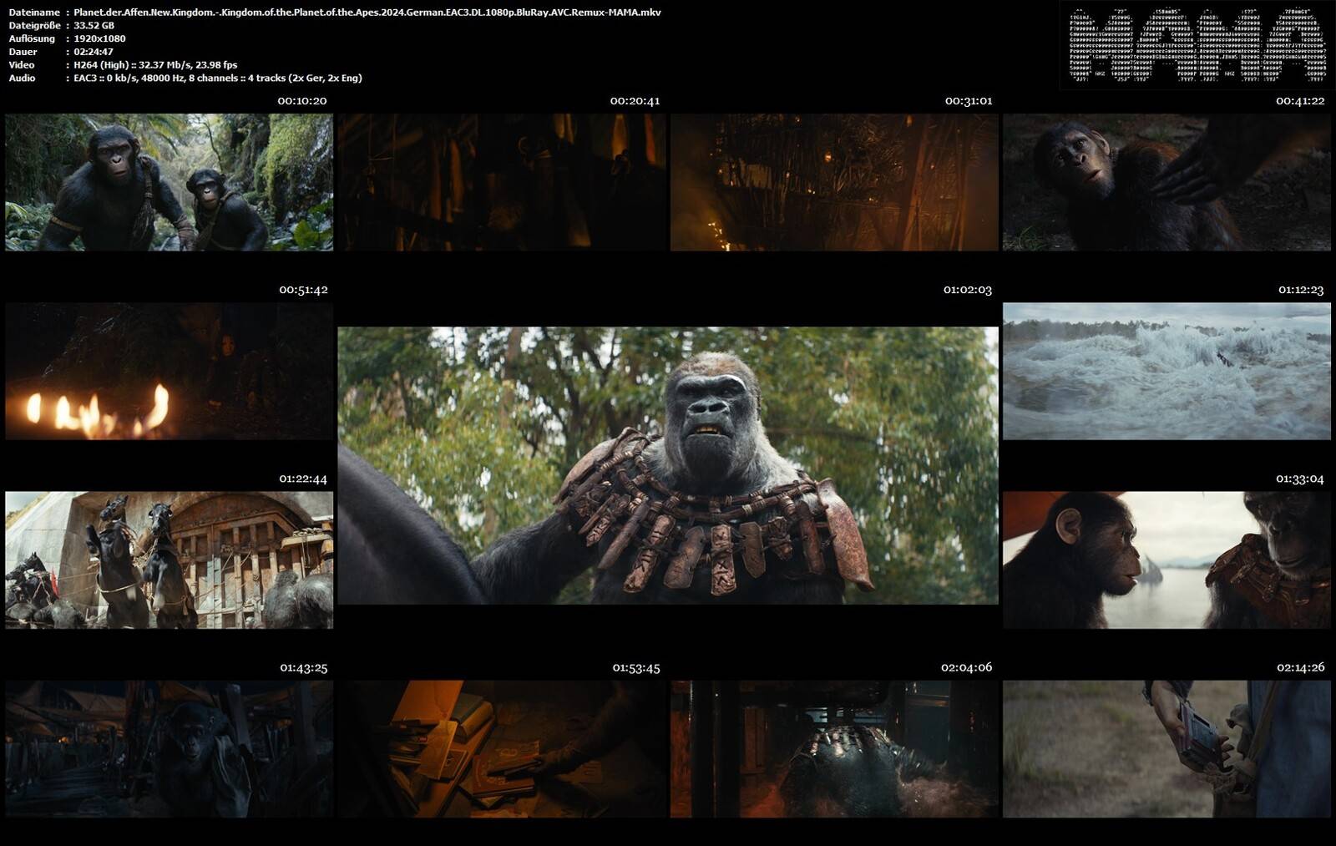Open the two apes facing thumbnail 01:33:04
The height and width of the screenshot is (846, 1336).
1166,560
